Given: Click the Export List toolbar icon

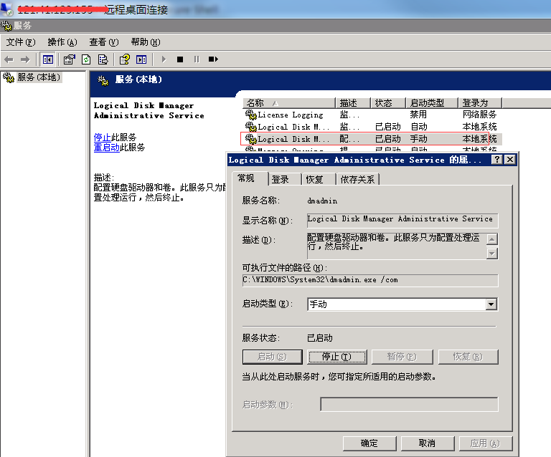Looking at the screenshot, I should [x=103, y=59].
